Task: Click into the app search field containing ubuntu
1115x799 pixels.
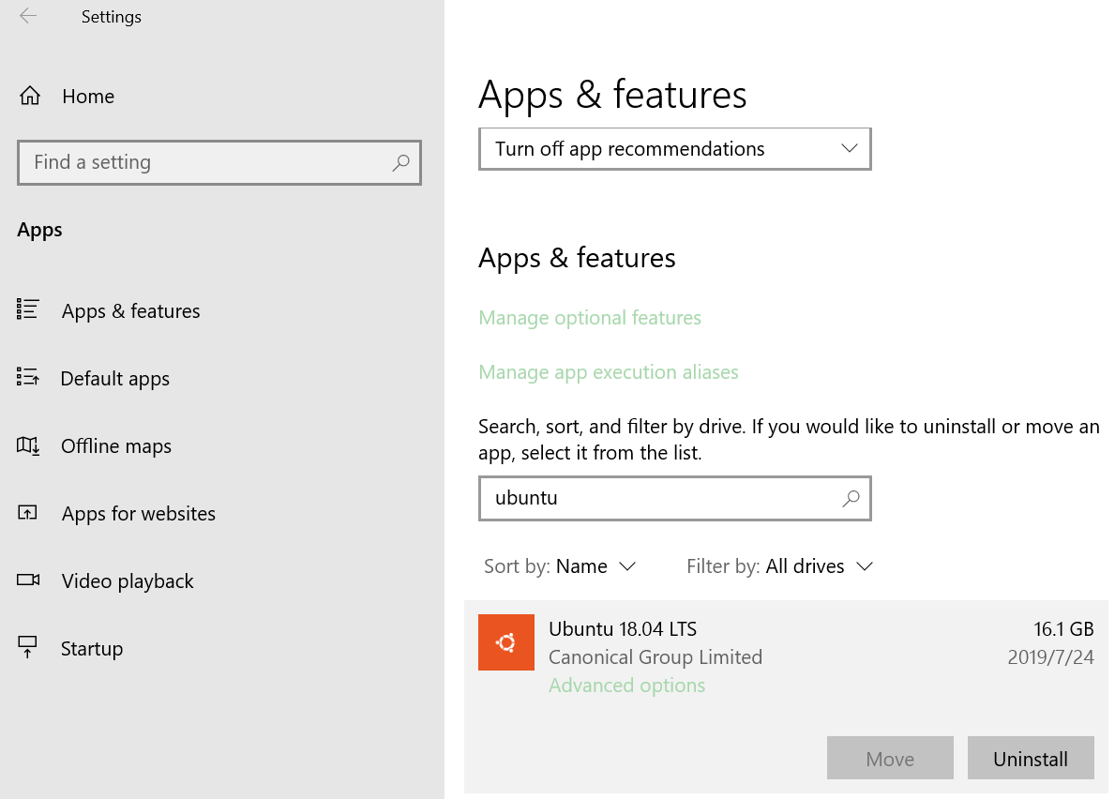Action: [656, 498]
